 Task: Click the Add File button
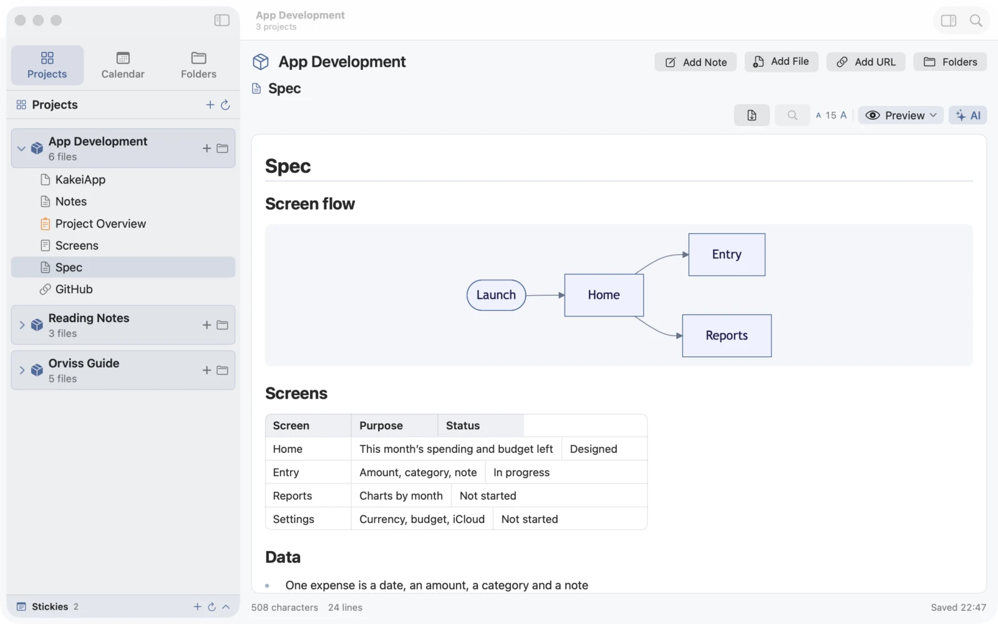click(x=781, y=62)
